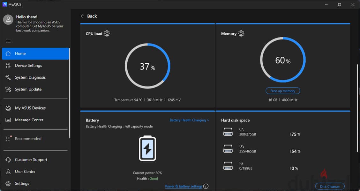Click the 'Current power 80%' text

(147, 173)
